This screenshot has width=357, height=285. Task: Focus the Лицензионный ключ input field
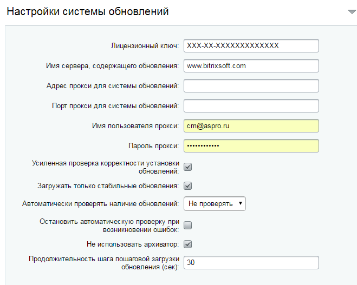tap(251, 45)
